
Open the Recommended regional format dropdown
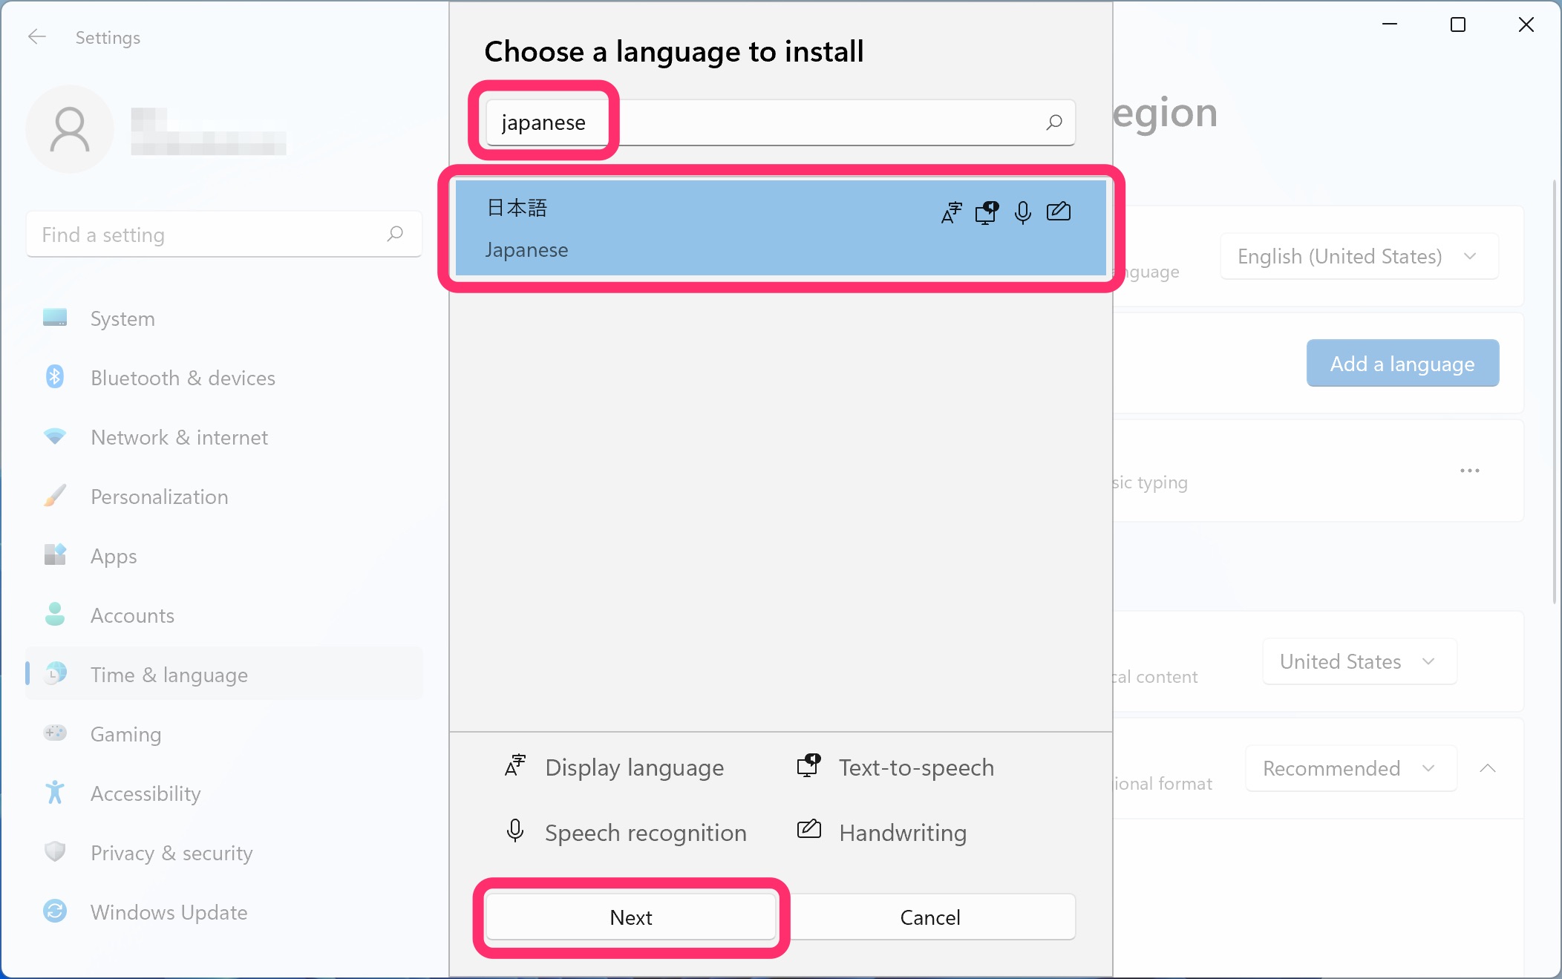1350,768
